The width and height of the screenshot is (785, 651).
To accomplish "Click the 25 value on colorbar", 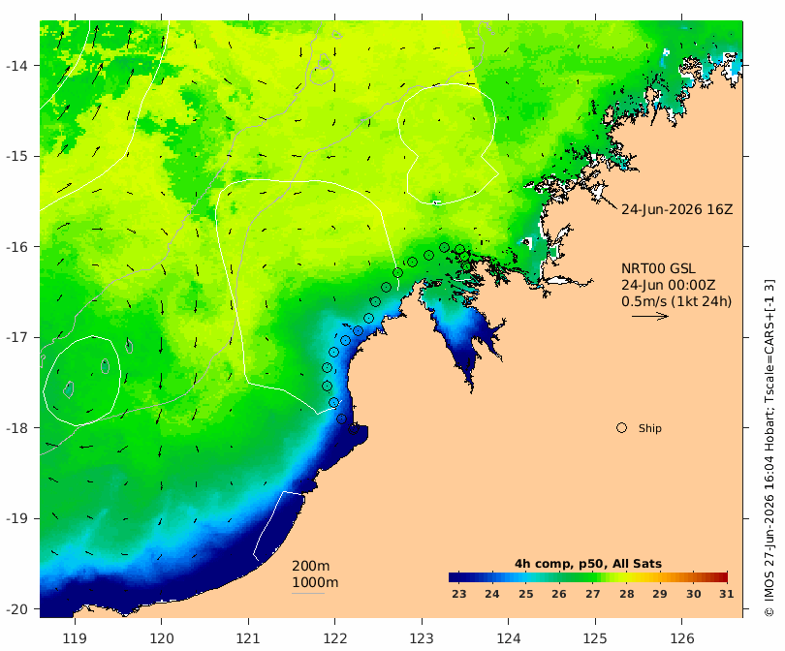I will pos(525,594).
